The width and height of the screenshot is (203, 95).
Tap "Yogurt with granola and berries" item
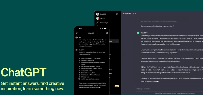90,67
